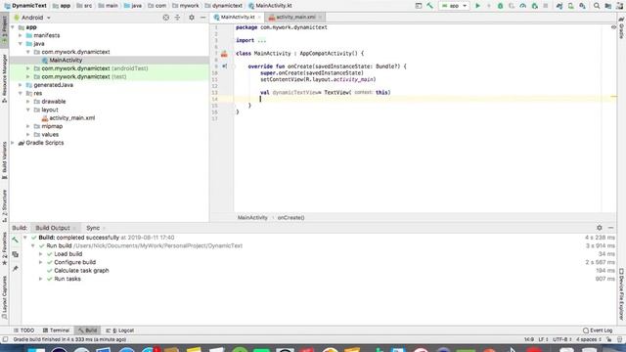The image size is (626, 352).
Task: Expand the Load build node
Action: [x=41, y=254]
